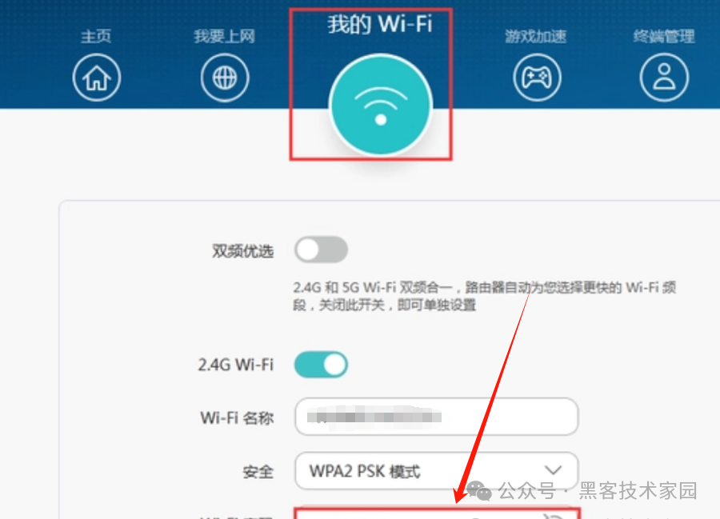
Task: Turn off the 2.4G Wi-Fi switch
Action: tap(321, 365)
